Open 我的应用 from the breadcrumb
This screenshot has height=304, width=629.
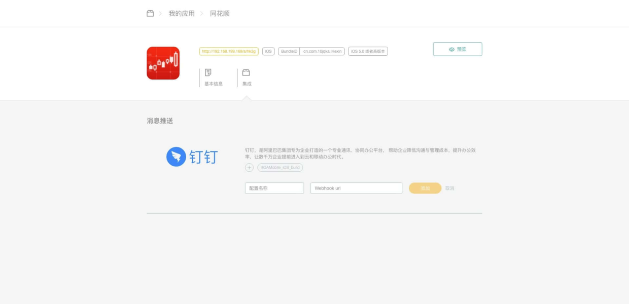click(x=181, y=13)
